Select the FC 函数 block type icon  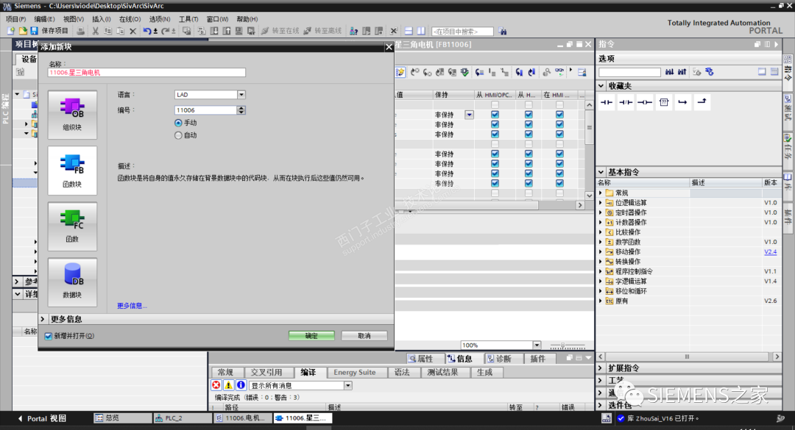pyautogui.click(x=72, y=226)
